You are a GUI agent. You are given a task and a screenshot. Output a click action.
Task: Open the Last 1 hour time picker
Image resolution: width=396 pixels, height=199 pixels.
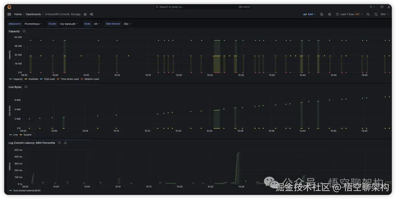[349, 14]
